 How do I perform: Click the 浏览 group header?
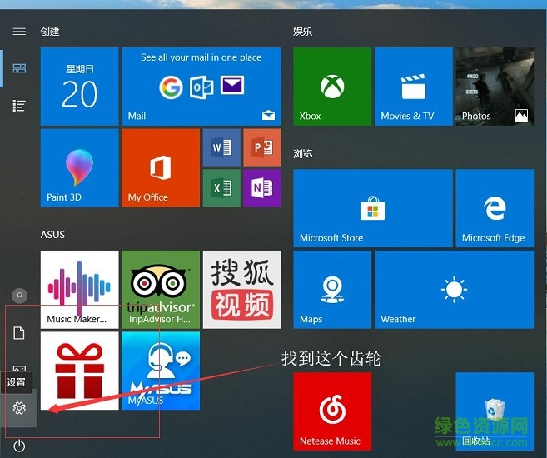click(x=302, y=153)
